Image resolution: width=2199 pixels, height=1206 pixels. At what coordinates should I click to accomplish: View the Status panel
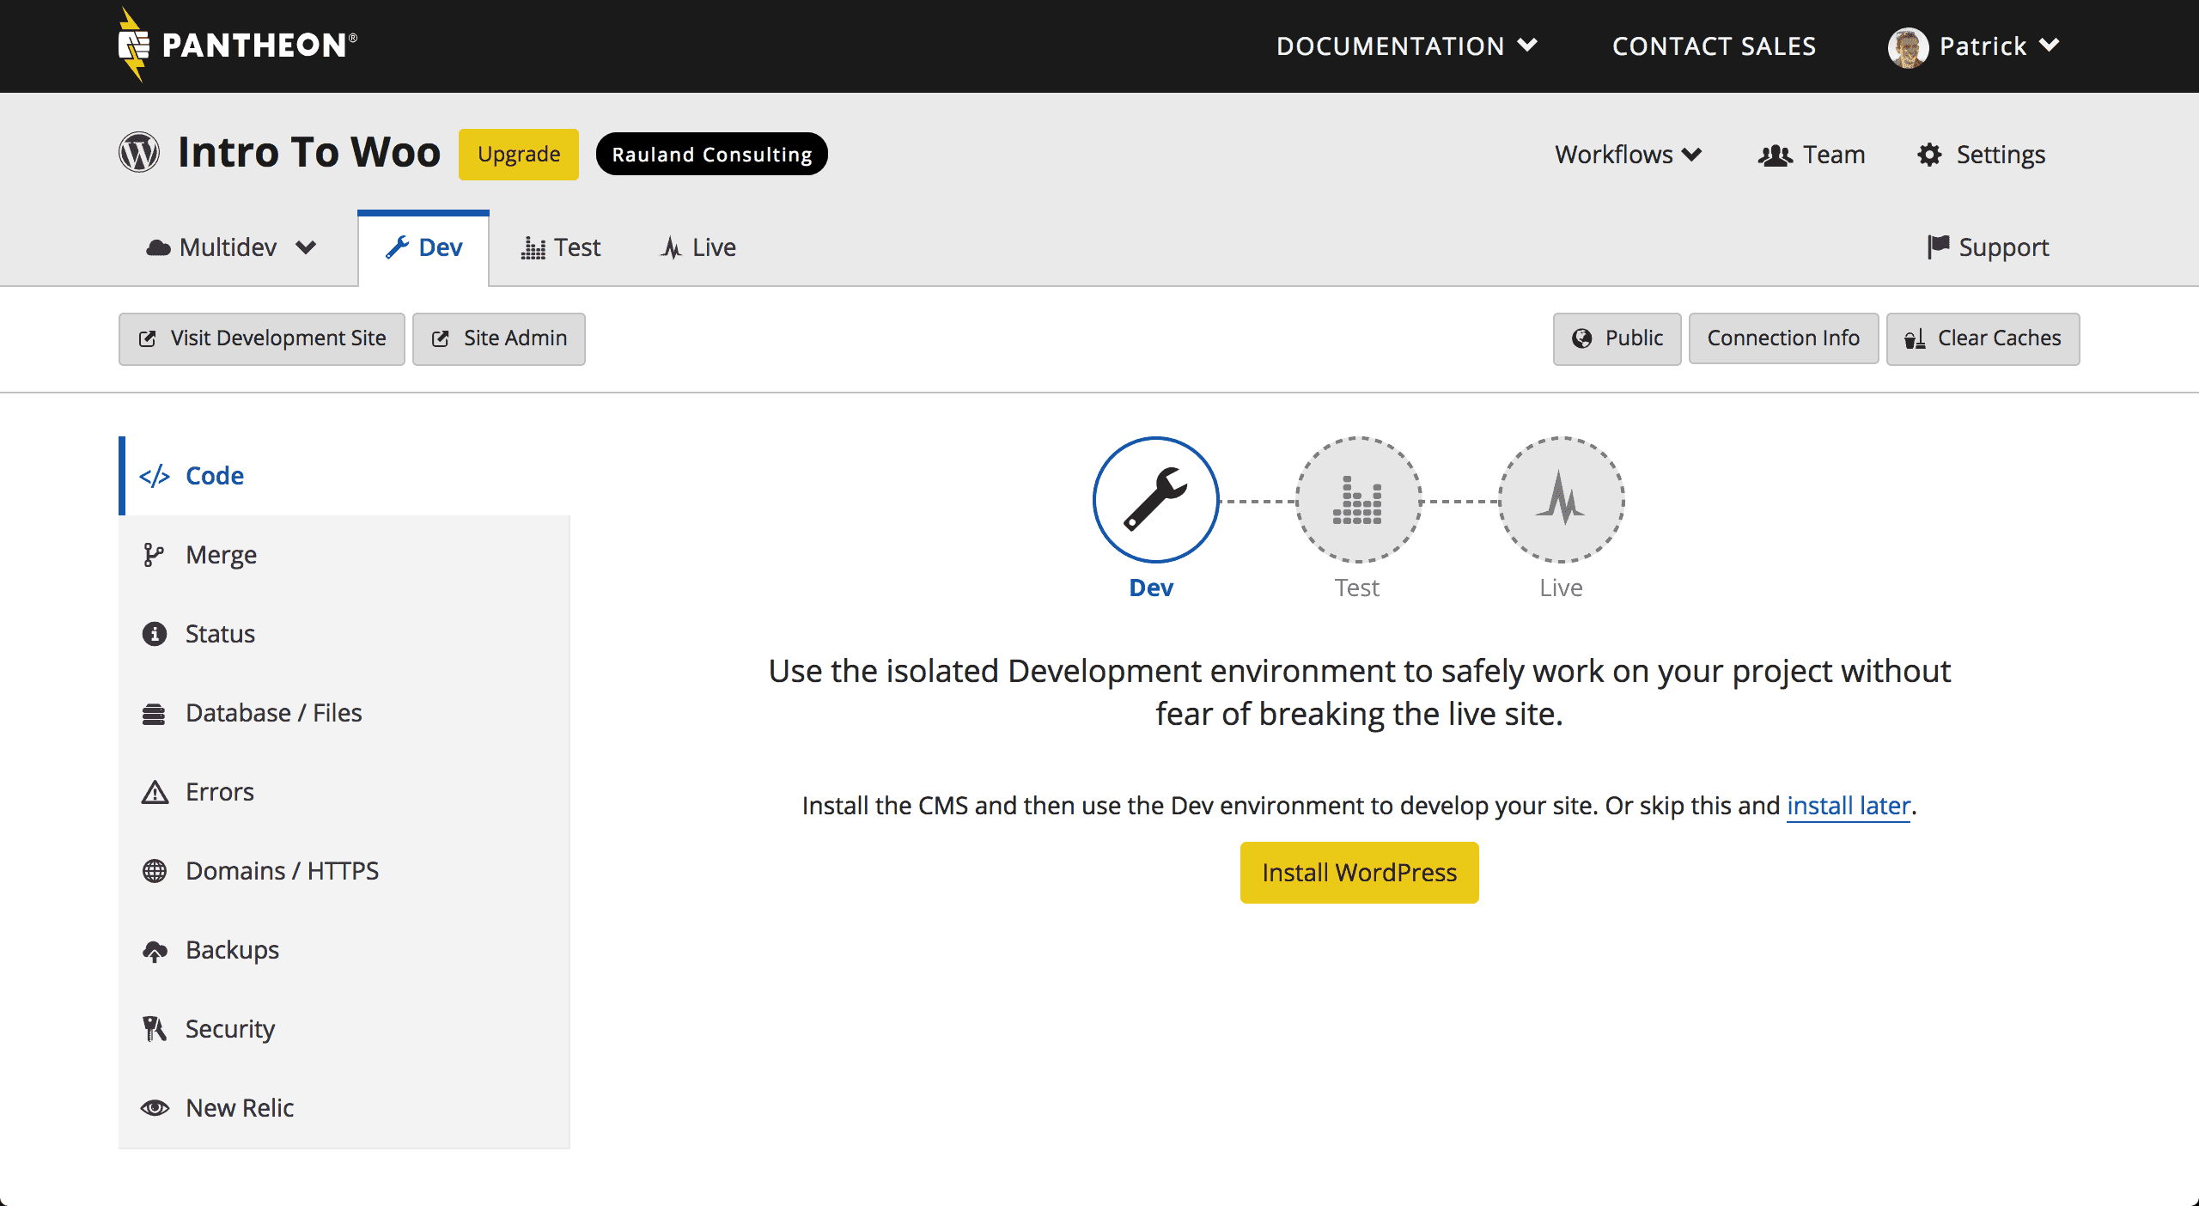point(219,633)
